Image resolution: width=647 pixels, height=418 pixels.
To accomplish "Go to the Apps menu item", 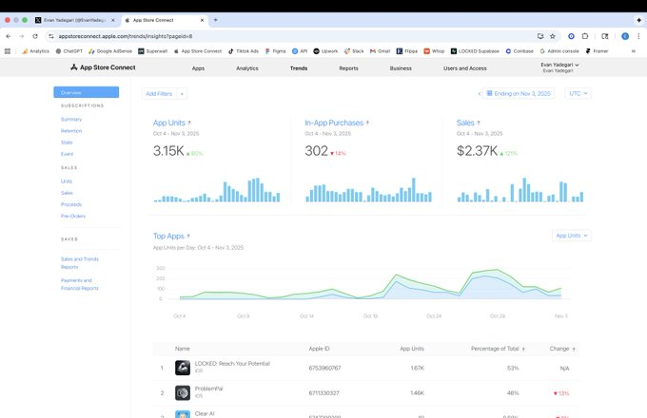I will coord(198,68).
